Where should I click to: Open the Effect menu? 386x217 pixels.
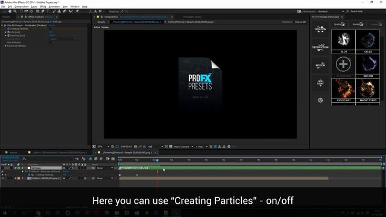[x=43, y=7]
